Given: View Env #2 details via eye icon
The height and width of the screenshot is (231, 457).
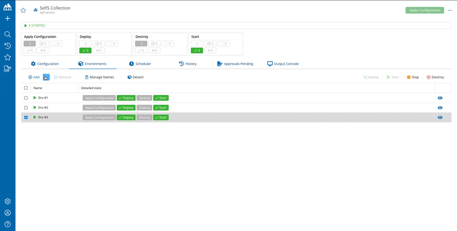Looking at the screenshot, I should 440,108.
